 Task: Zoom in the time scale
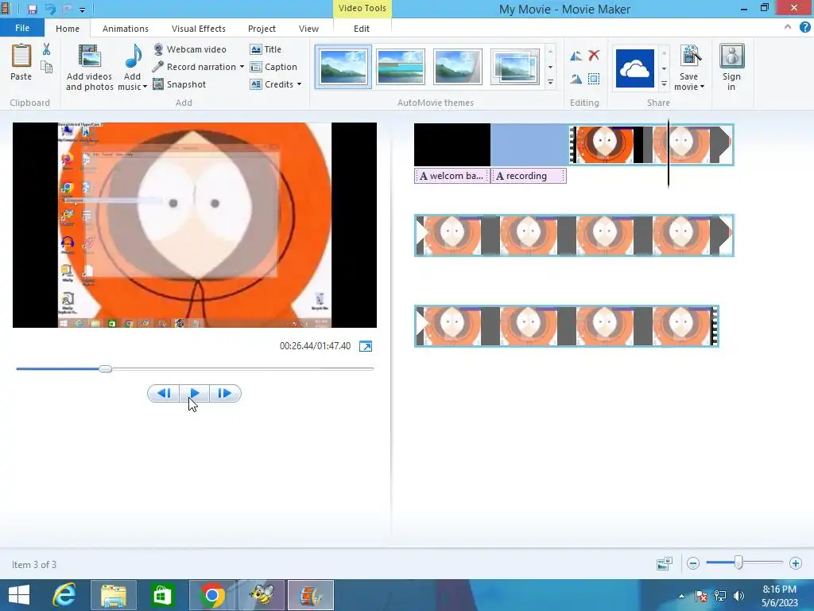coord(795,563)
